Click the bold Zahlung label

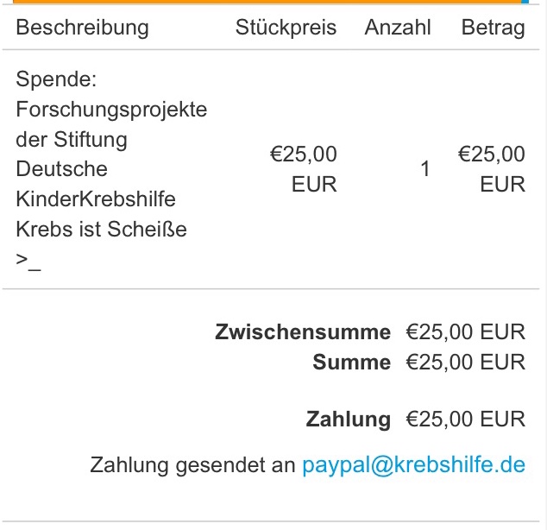click(349, 420)
